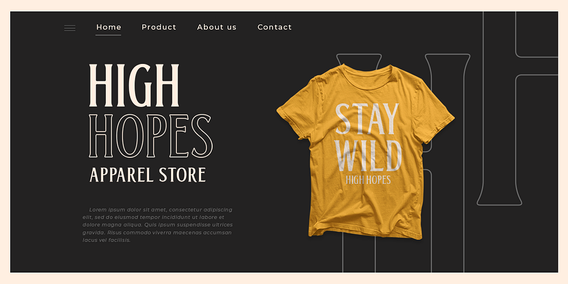Click the STAY text on the shirt
This screenshot has height=284, width=568.
pyautogui.click(x=367, y=119)
